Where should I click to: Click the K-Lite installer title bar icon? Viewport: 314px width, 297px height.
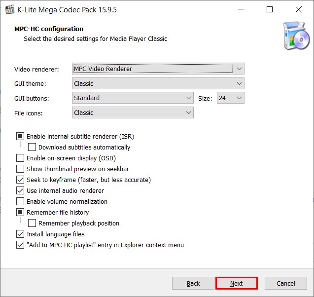tap(10, 9)
